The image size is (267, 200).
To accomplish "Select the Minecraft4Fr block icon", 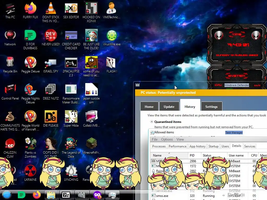I will [91, 146].
